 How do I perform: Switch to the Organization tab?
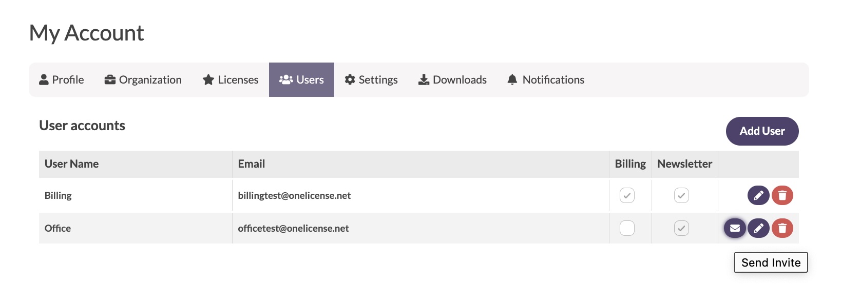tap(143, 79)
